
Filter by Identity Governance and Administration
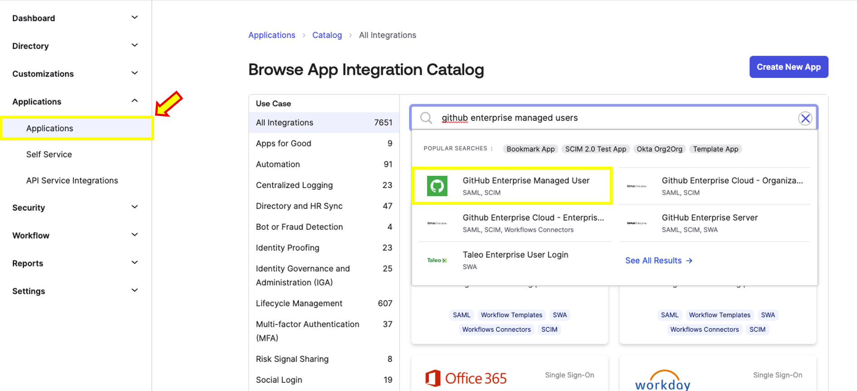pos(324,275)
